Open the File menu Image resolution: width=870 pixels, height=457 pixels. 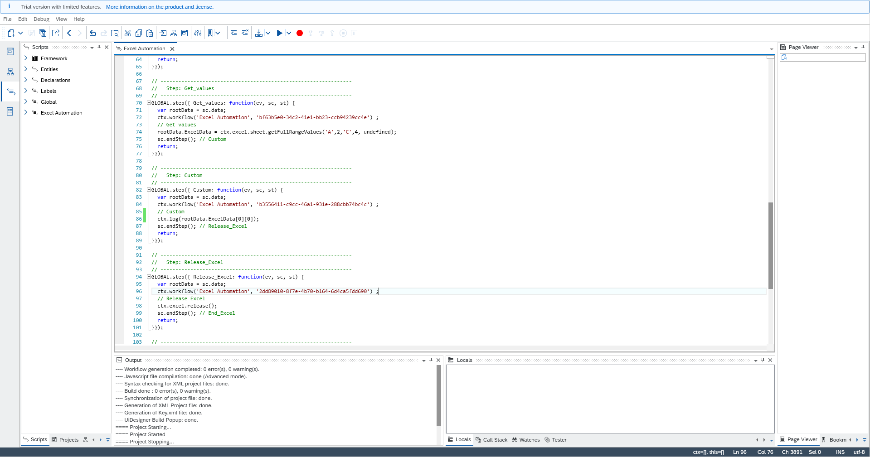pos(7,19)
